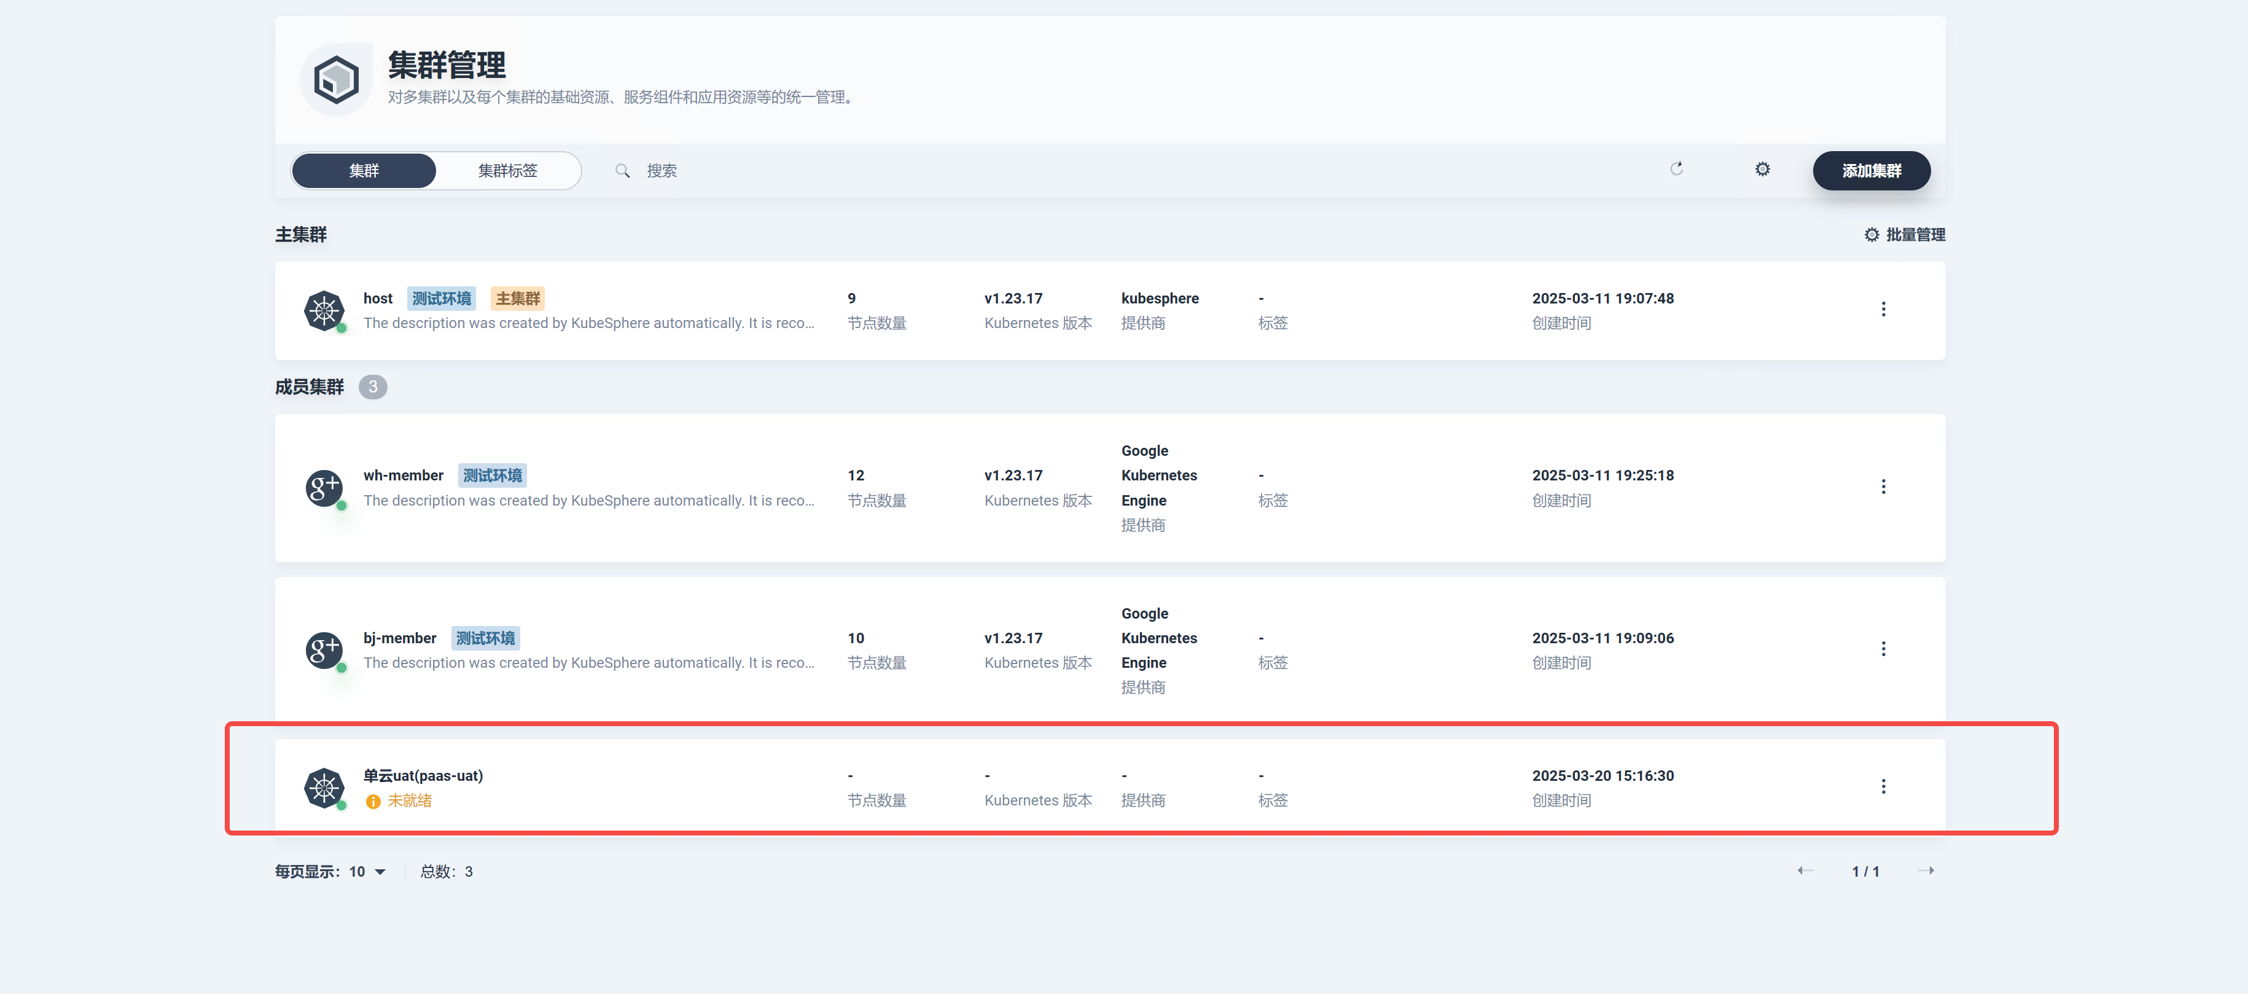Open the more actions menu for bj-member
Viewport: 2248px width, 994px height.
coord(1883,649)
